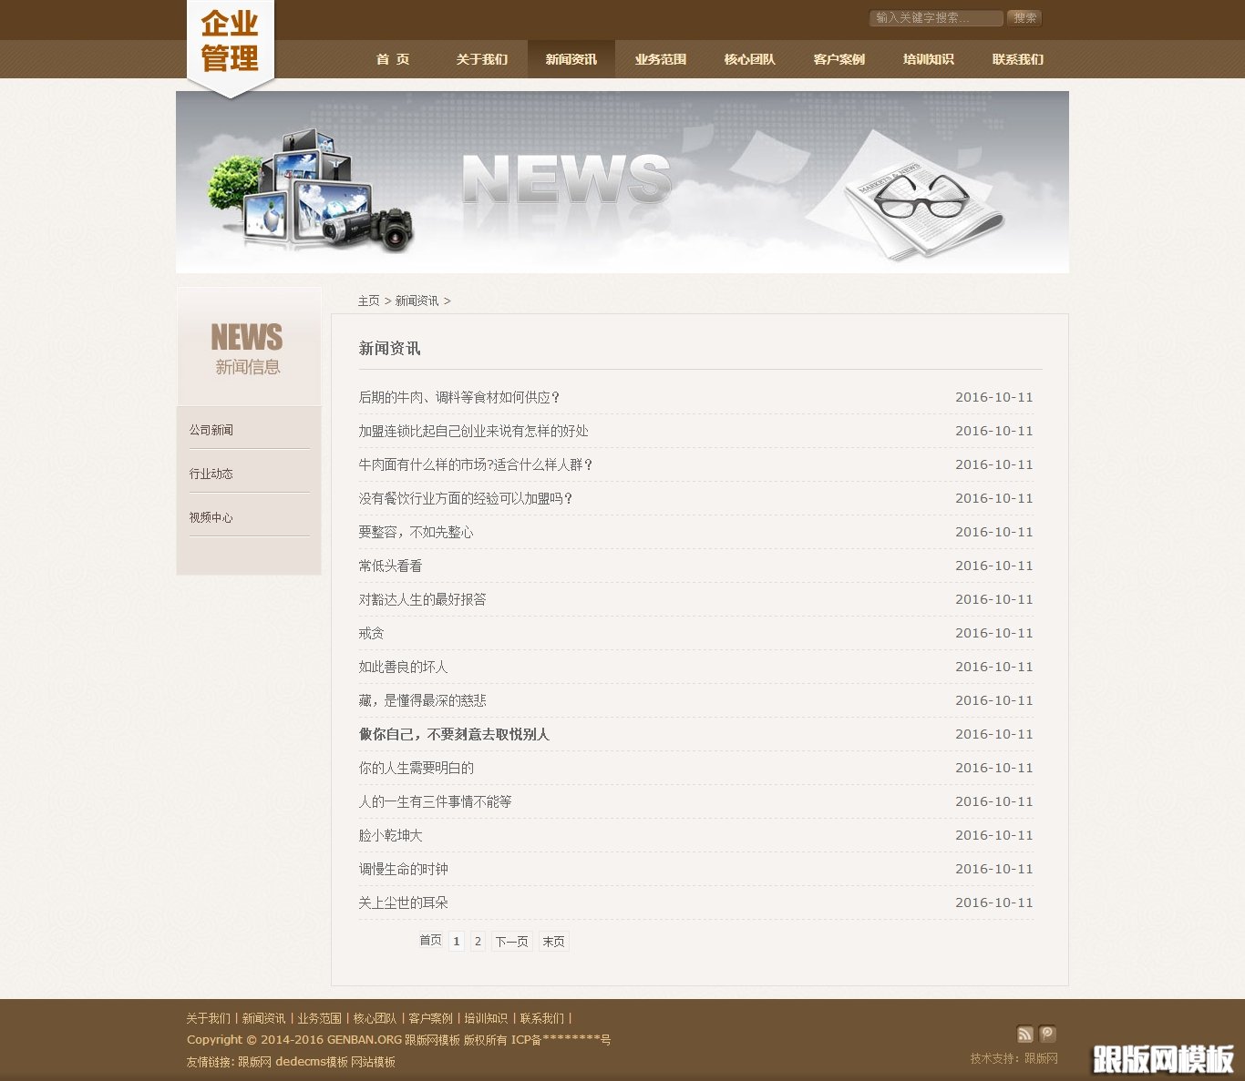Switch to the 客户案例 section

pos(838,59)
